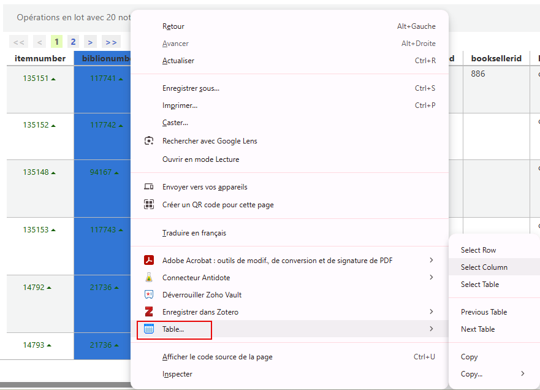Click the Zotero Z icon
The image size is (540, 390).
click(149, 312)
